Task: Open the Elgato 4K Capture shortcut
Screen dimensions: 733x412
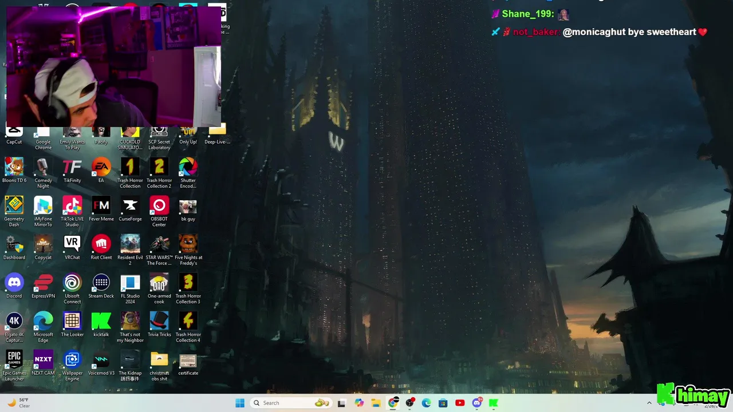Action: click(x=14, y=327)
